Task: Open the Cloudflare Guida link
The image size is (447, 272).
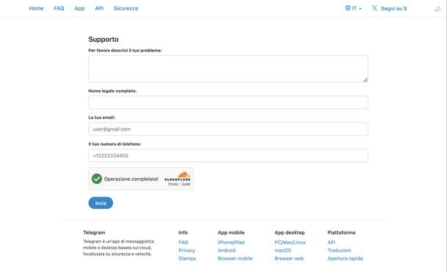Action: pyautogui.click(x=186, y=184)
